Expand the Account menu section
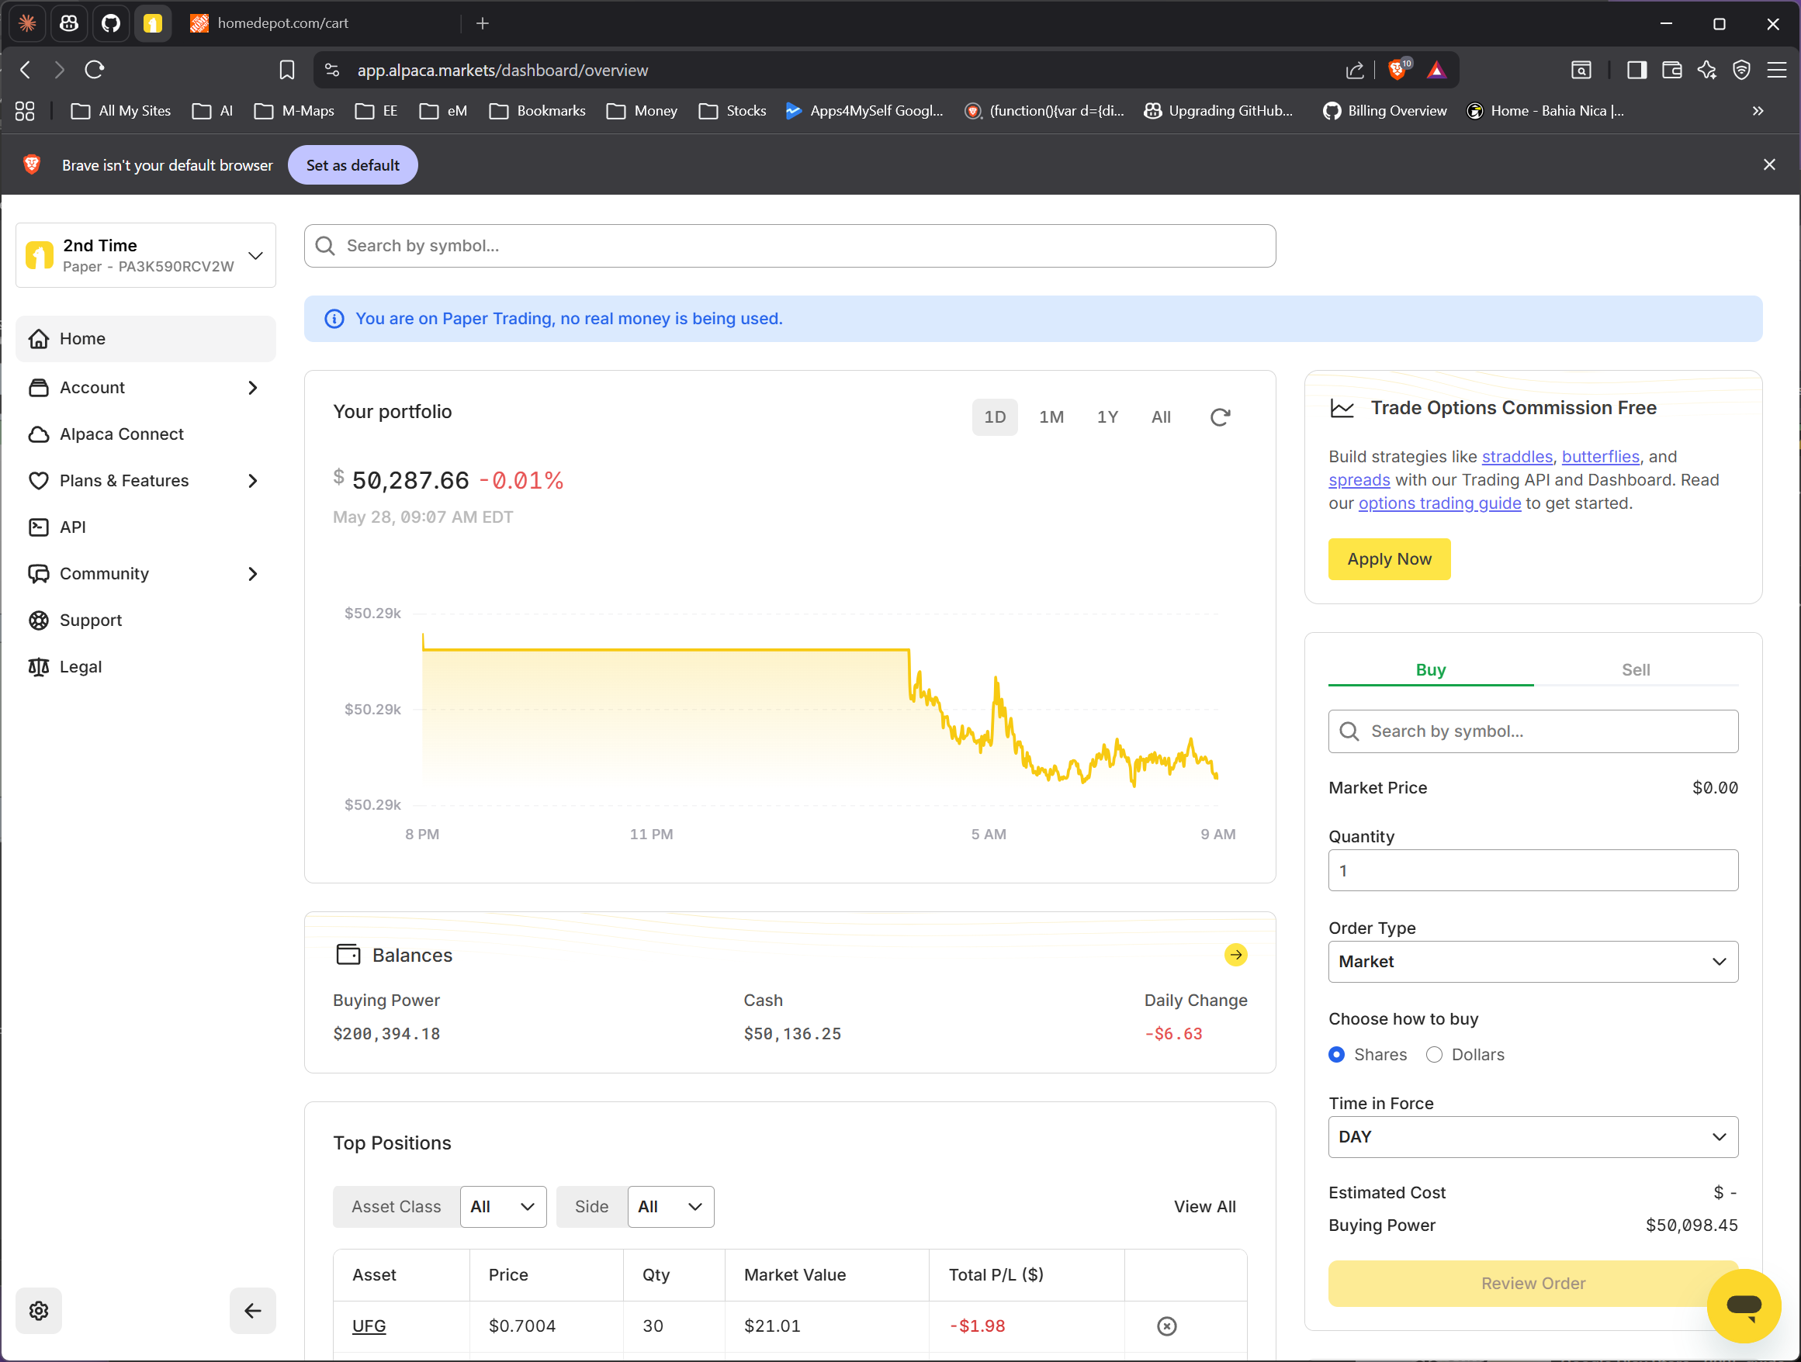The width and height of the screenshot is (1801, 1362). (x=146, y=387)
